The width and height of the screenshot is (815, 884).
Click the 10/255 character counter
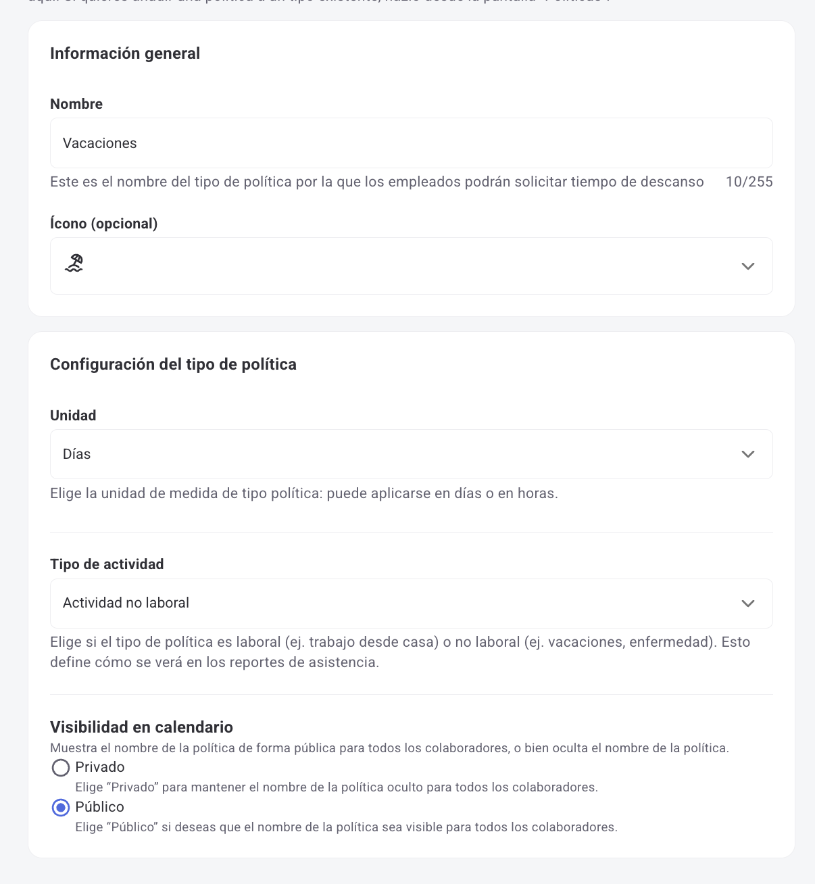[x=749, y=182]
